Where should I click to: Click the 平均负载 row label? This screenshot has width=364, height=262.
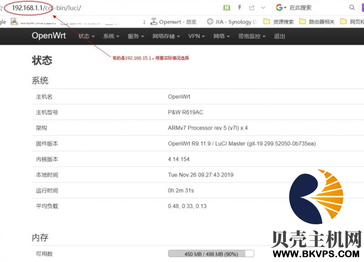[x=47, y=206]
